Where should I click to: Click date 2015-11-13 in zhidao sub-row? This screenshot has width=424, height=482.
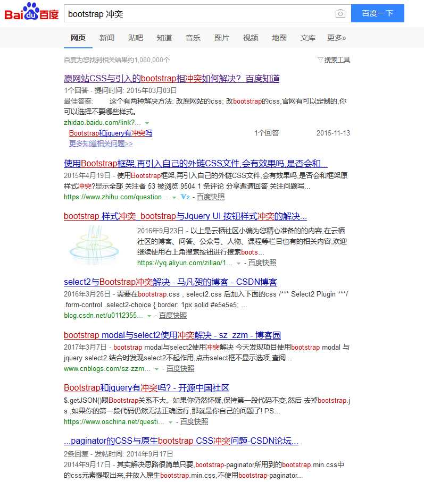coord(333,133)
